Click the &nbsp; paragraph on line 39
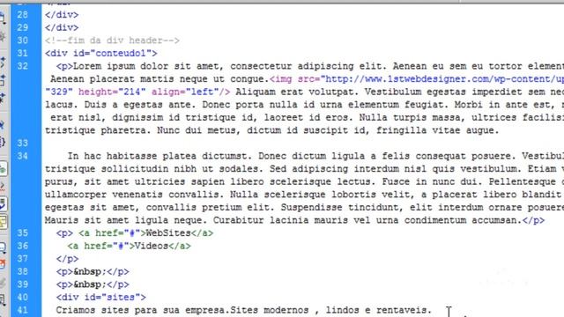 click(x=93, y=284)
